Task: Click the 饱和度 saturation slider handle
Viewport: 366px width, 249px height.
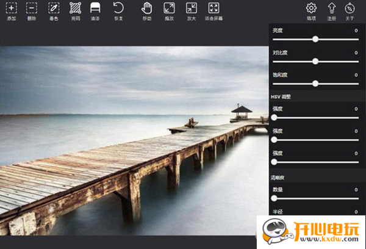Action: (315, 84)
